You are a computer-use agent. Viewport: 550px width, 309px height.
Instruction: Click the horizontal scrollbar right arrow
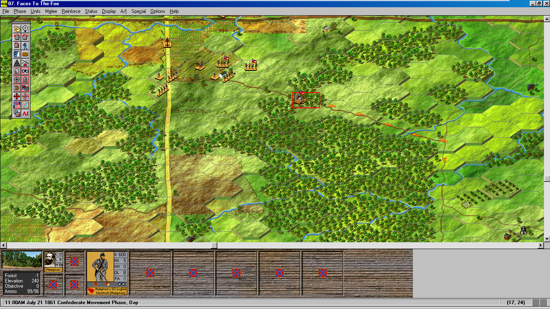click(x=541, y=245)
